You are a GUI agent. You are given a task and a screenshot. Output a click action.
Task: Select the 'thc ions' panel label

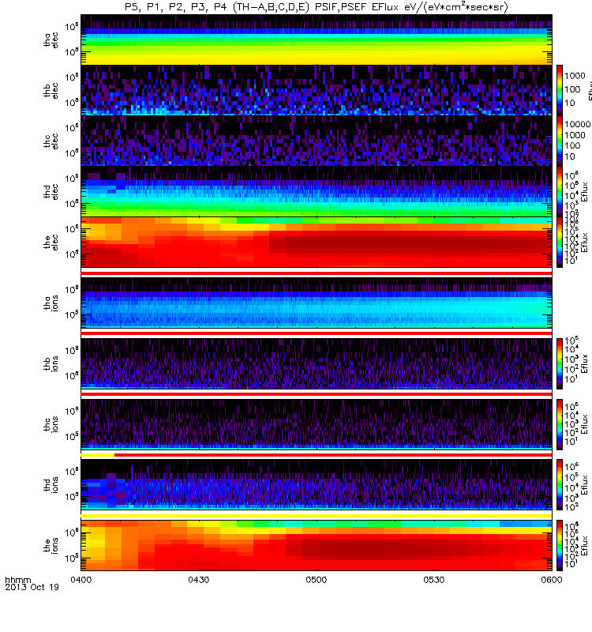click(51, 424)
